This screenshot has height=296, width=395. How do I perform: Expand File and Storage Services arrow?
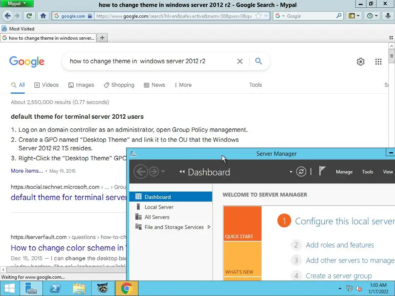point(209,227)
